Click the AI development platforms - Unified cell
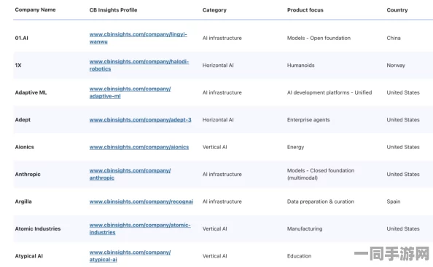 coord(329,92)
